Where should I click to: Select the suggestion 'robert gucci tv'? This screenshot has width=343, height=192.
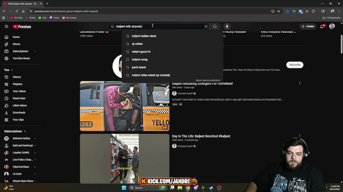tap(172, 52)
